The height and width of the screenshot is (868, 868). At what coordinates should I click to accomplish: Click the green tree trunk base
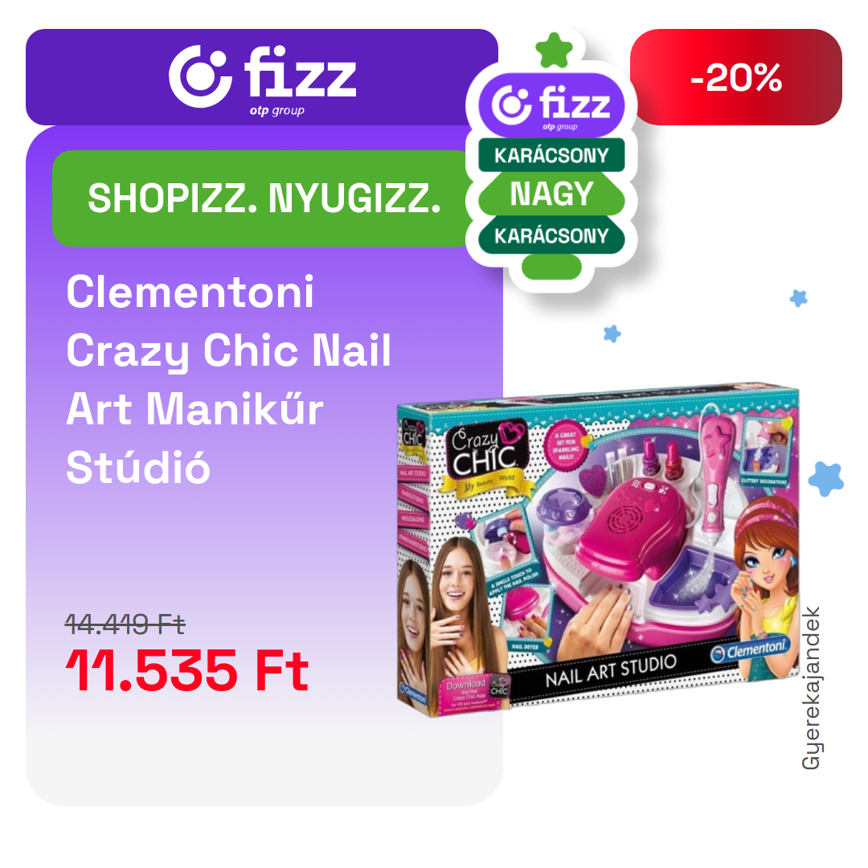551,268
